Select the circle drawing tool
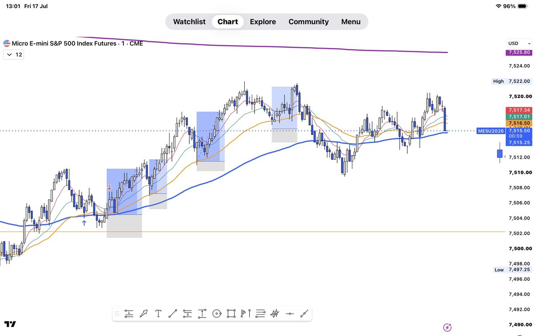 coord(217,313)
